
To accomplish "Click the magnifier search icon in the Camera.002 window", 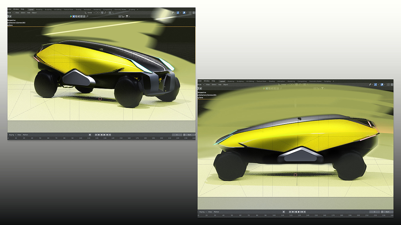I will [x=87, y=17].
